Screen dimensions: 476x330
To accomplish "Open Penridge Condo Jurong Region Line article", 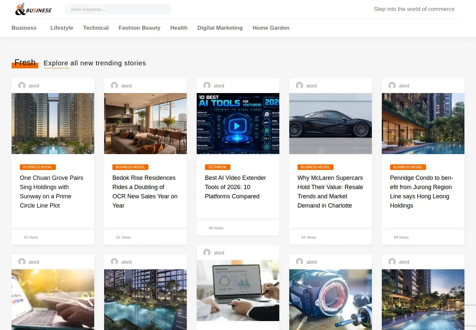I will [x=422, y=192].
